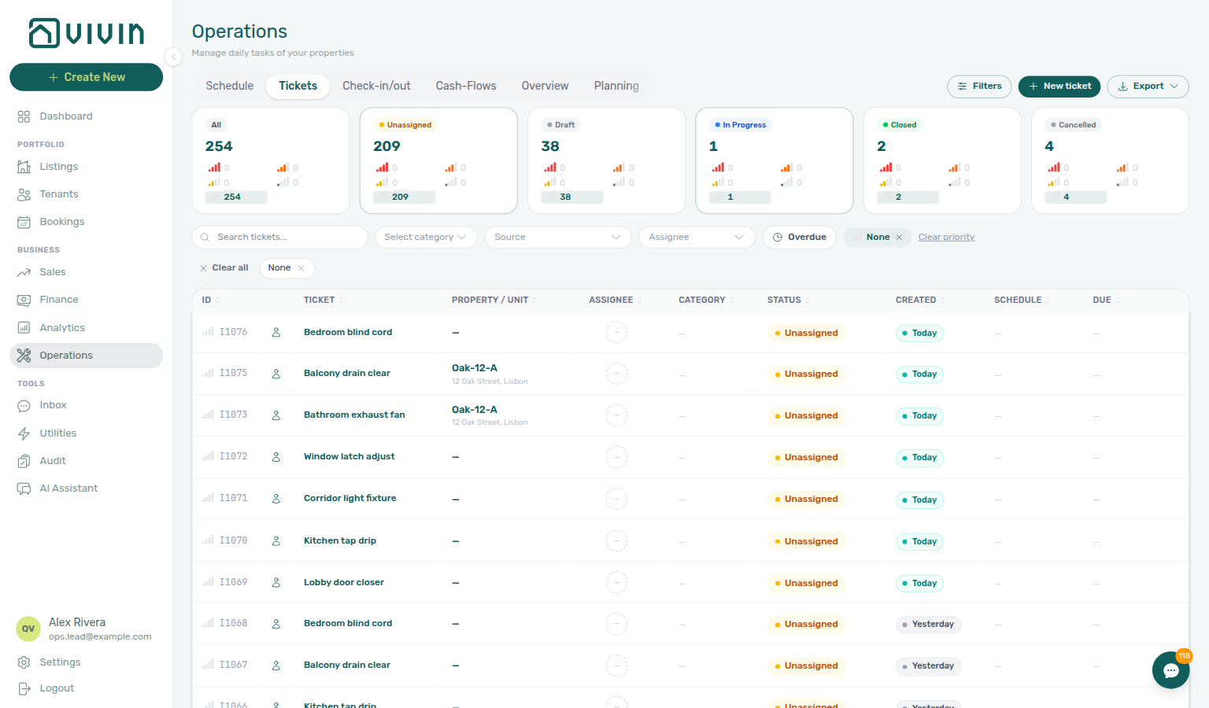Click Logout in the sidebar

coord(57,688)
